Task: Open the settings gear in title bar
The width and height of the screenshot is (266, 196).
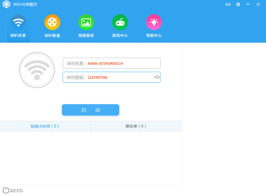Action: 238,4
